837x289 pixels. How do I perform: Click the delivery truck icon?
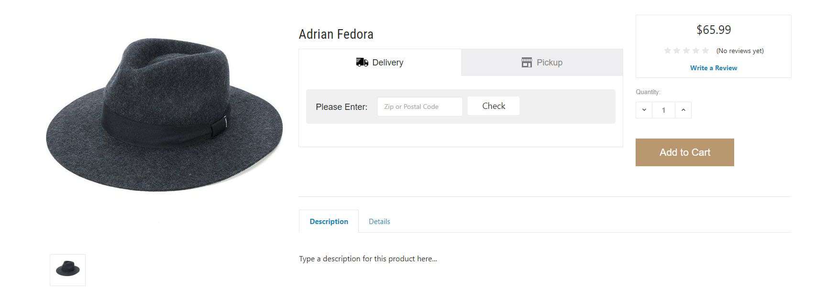point(362,62)
